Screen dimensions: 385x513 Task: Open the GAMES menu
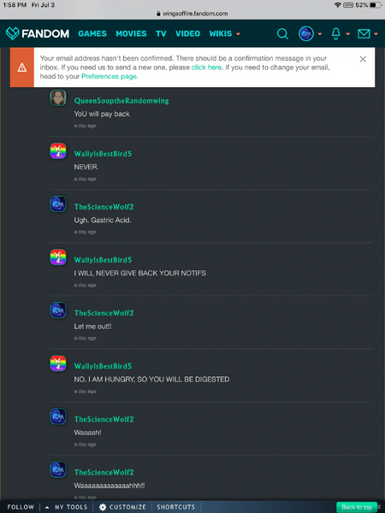pos(92,33)
